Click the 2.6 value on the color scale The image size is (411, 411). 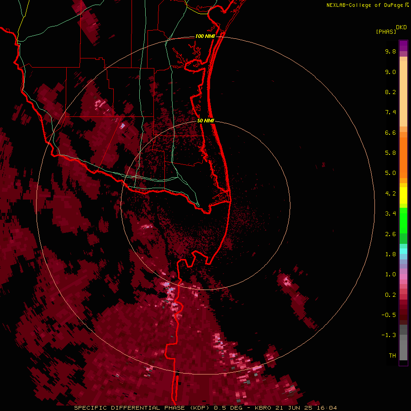[390, 234]
